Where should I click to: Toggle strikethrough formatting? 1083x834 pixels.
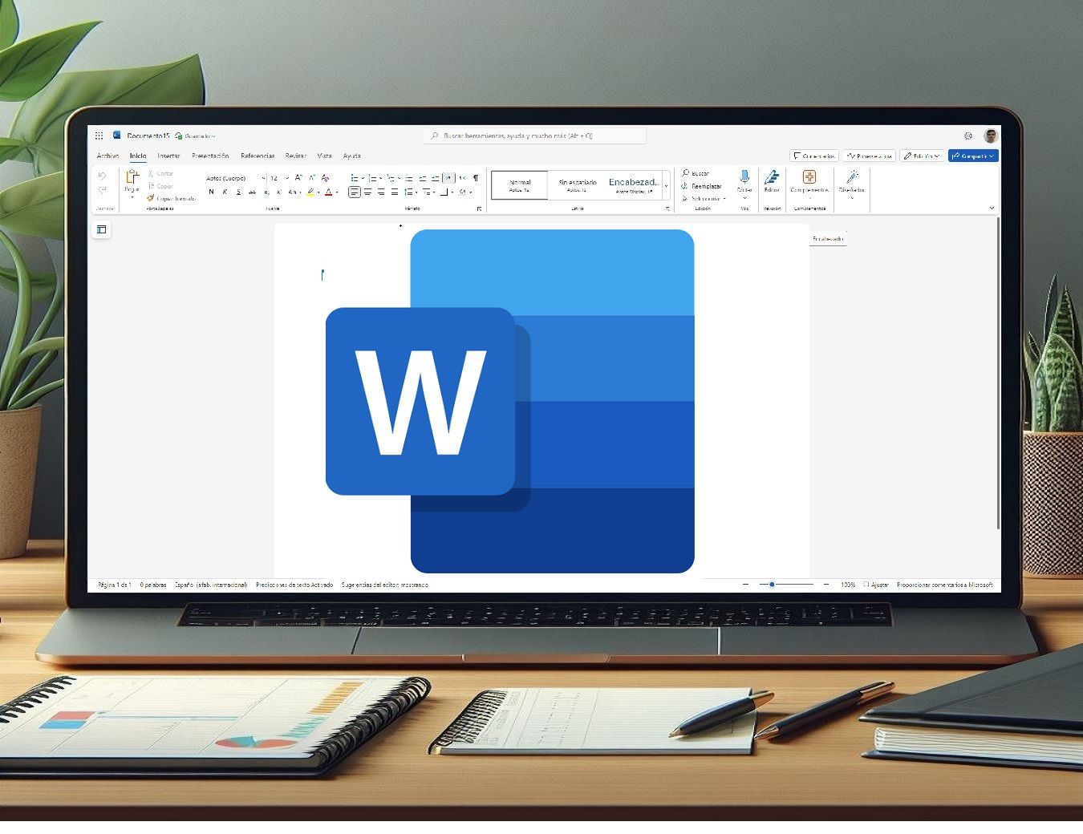[x=253, y=192]
